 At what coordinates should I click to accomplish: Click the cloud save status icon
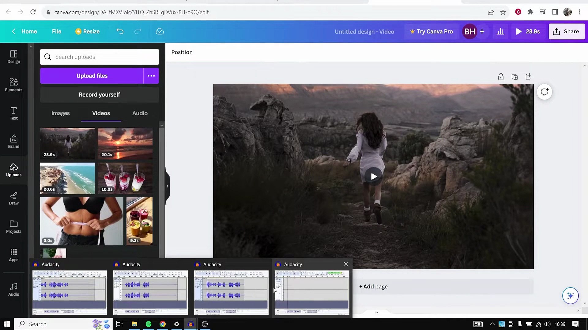[x=160, y=31]
